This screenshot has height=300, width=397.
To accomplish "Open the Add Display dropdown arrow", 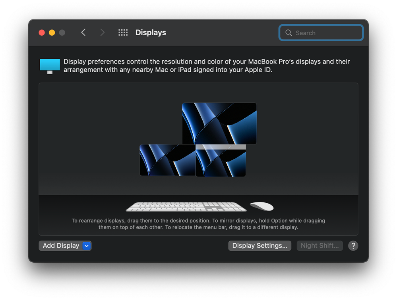I will pos(87,246).
